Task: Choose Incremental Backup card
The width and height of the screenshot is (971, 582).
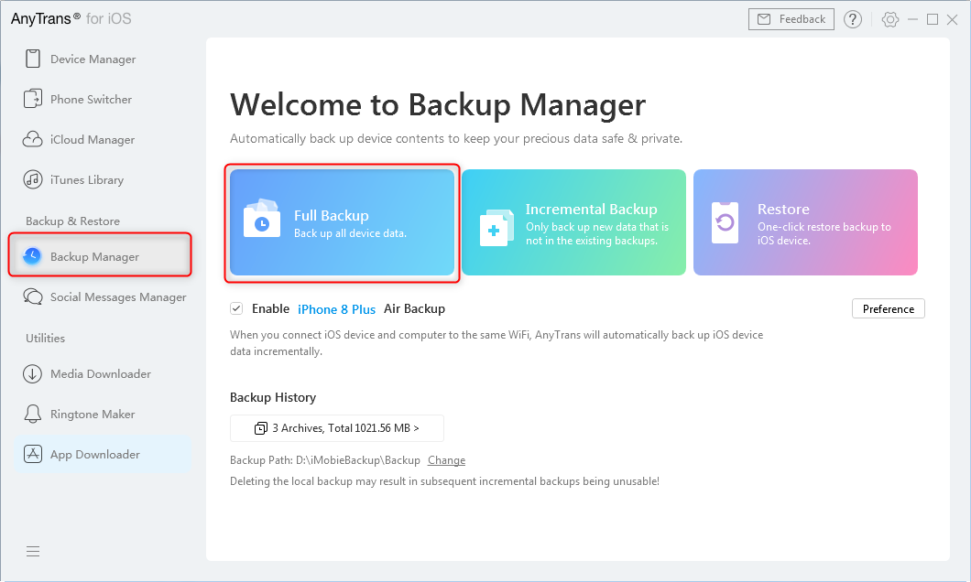Action: coord(573,222)
